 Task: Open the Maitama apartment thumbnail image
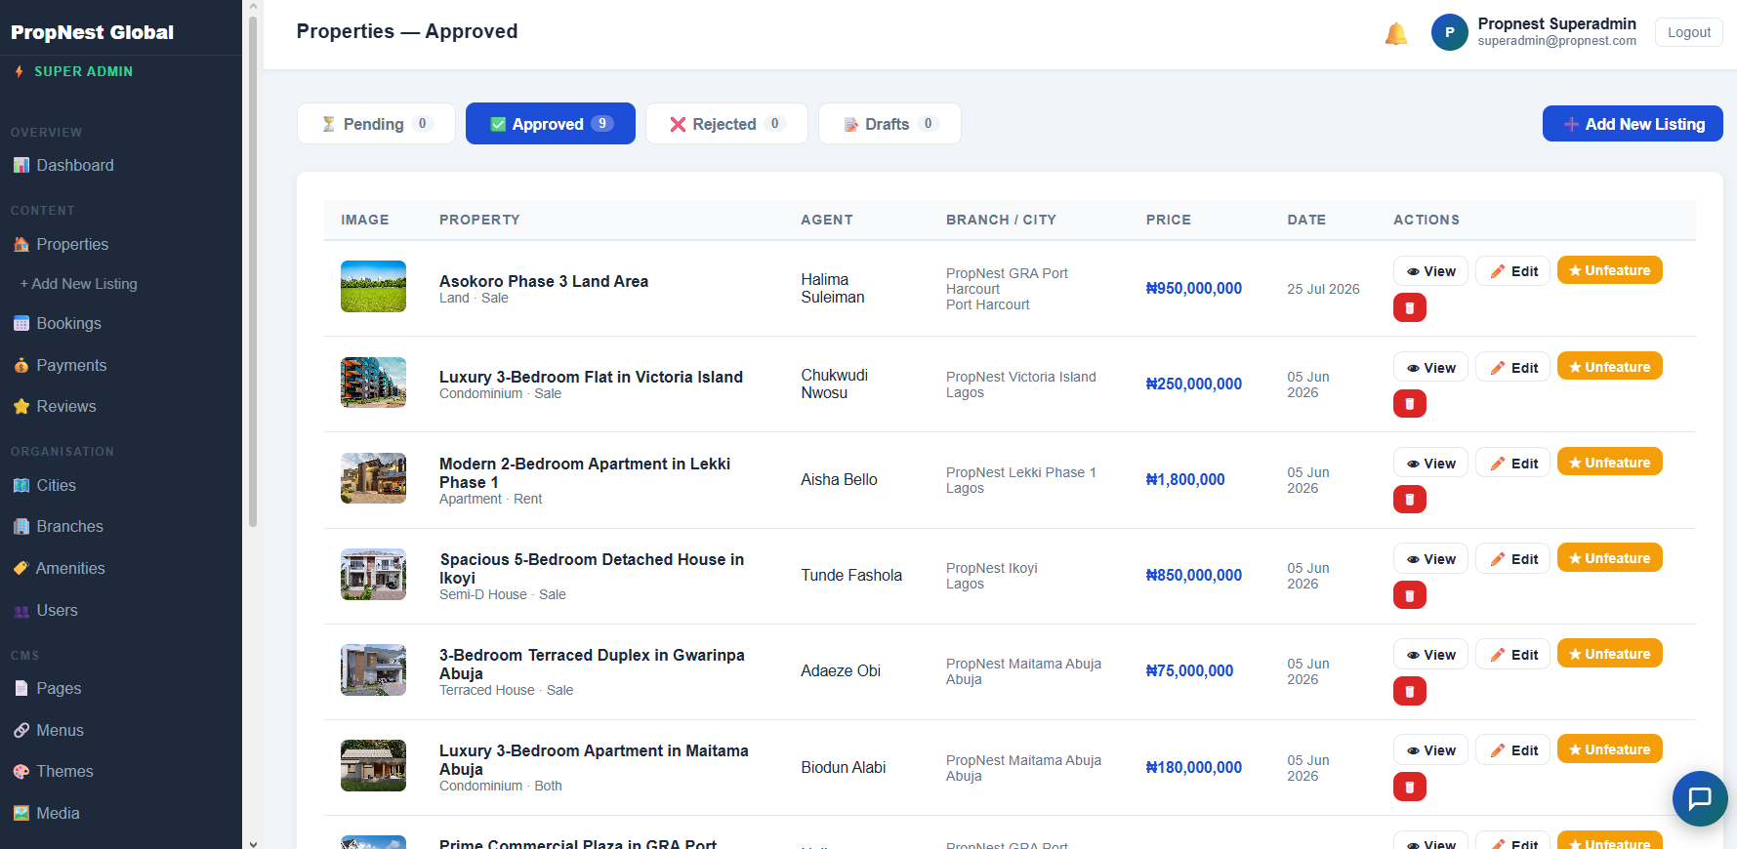373,765
